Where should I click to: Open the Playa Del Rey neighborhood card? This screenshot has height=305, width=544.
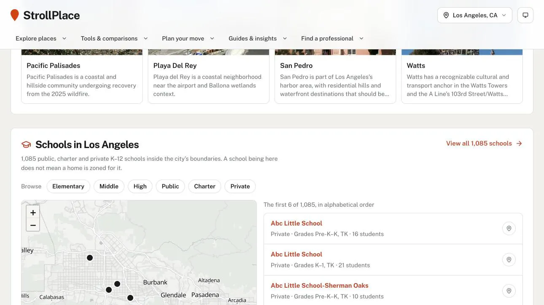pyautogui.click(x=209, y=76)
